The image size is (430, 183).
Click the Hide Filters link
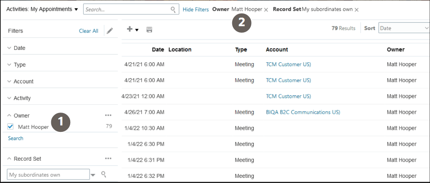click(x=196, y=9)
